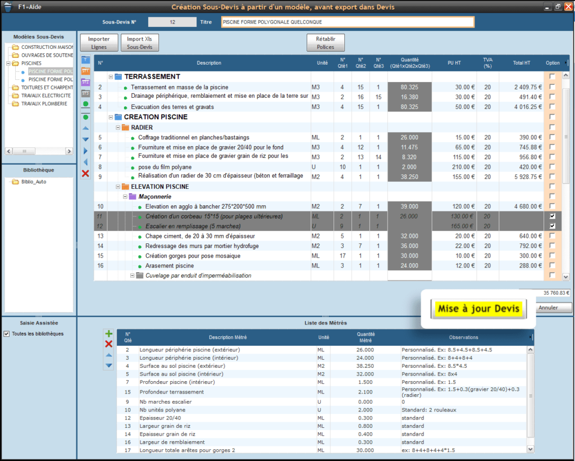Toggle 'Toutes les bibliothèques' checkbox
Screen dimensions: 575x461
(7, 333)
